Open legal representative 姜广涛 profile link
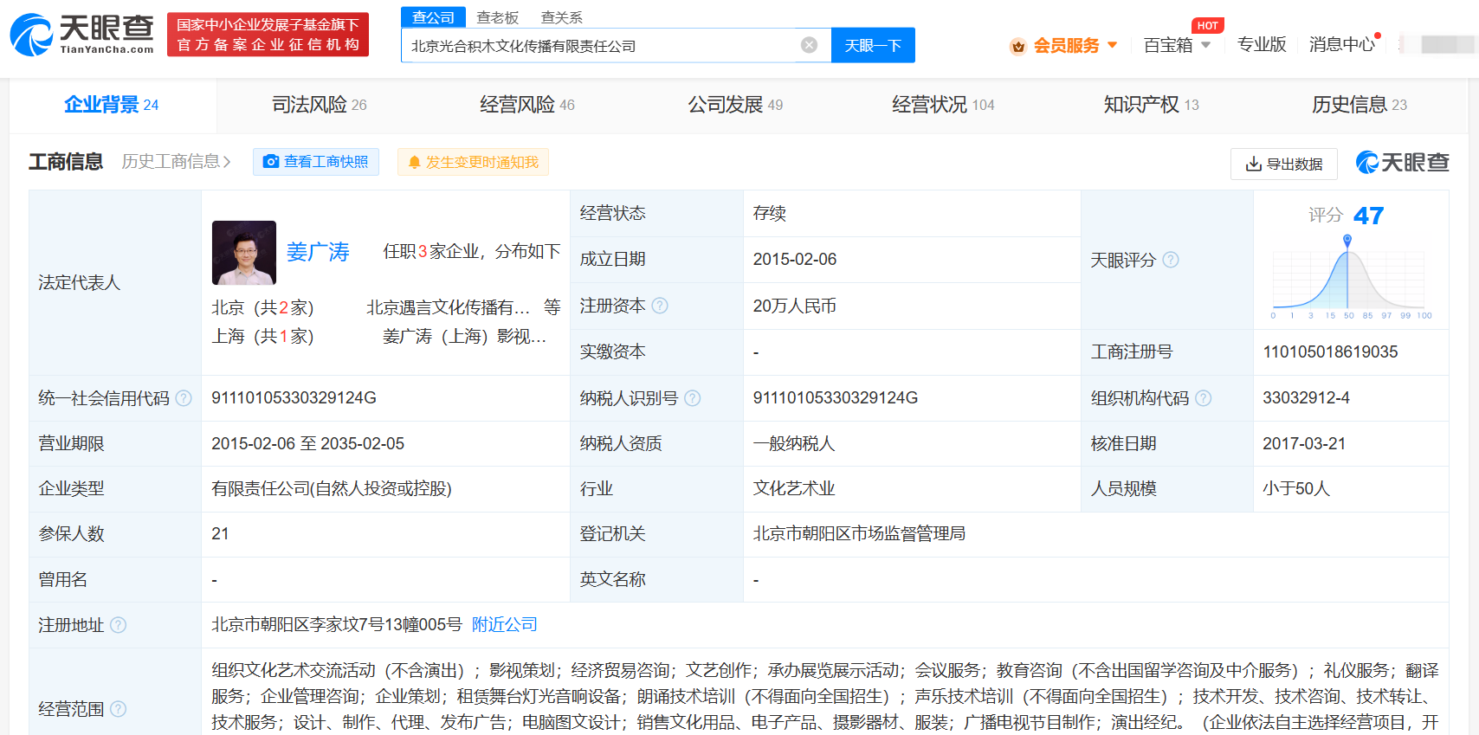This screenshot has width=1479, height=735. coord(318,252)
